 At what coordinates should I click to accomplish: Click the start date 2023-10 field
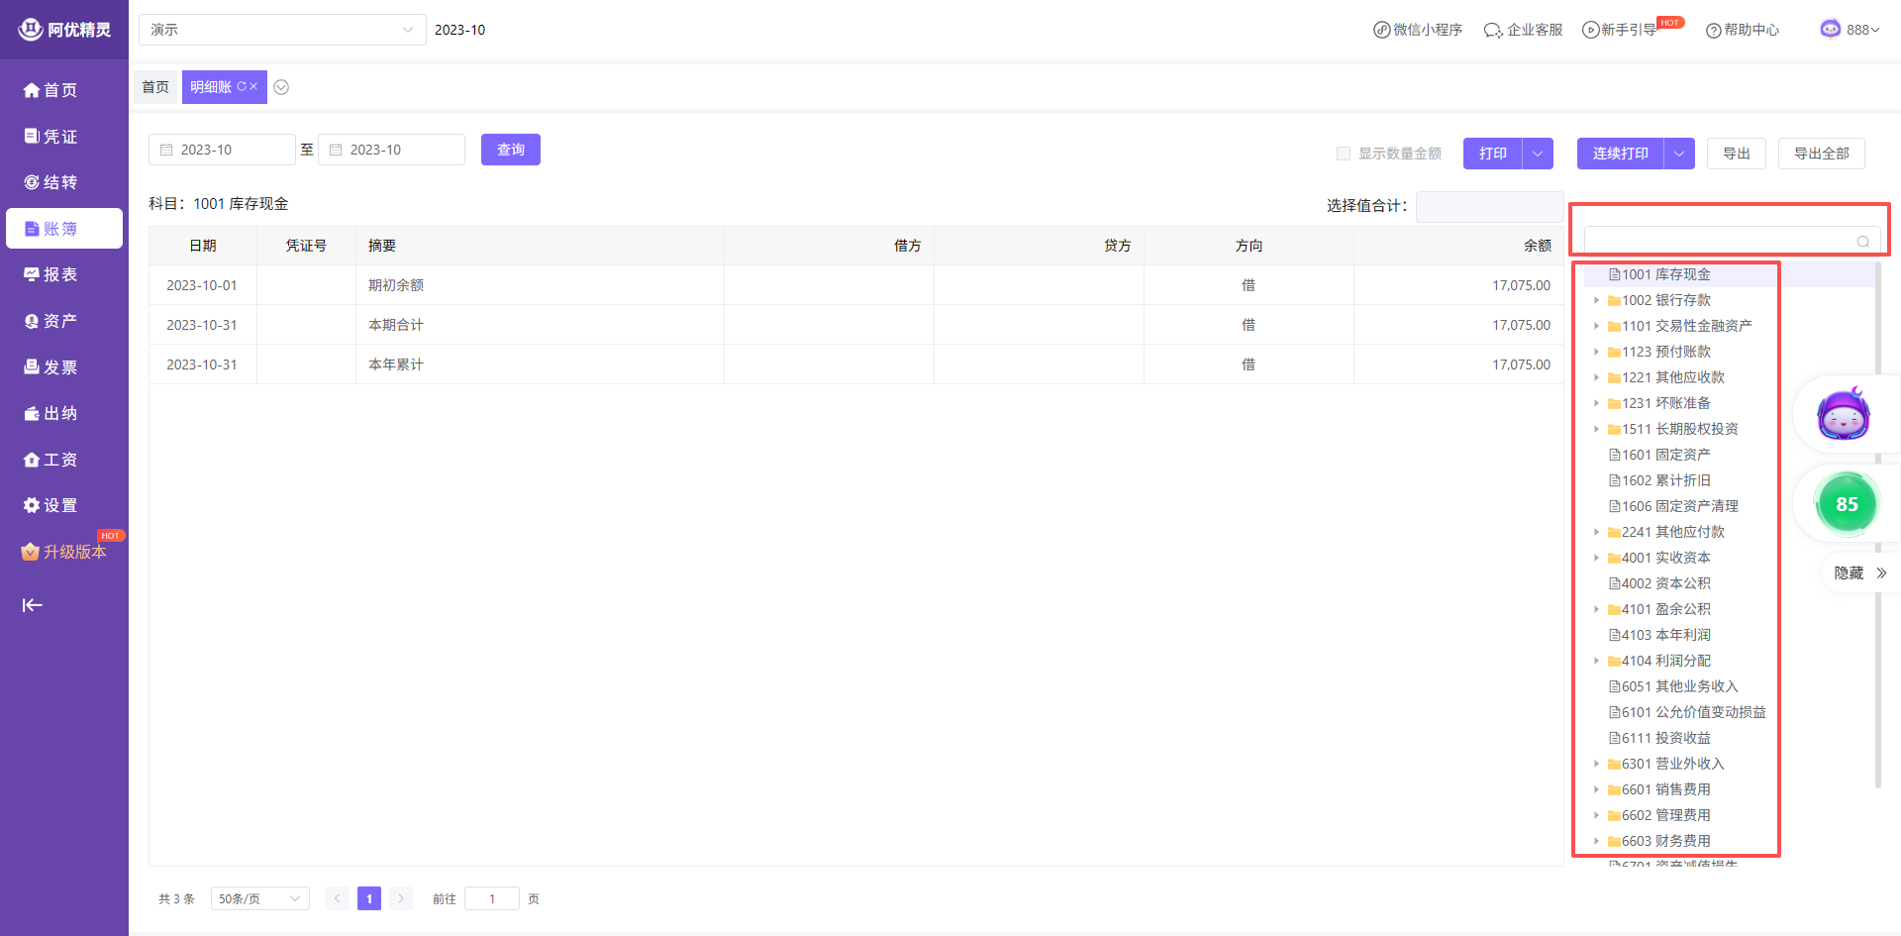(223, 150)
